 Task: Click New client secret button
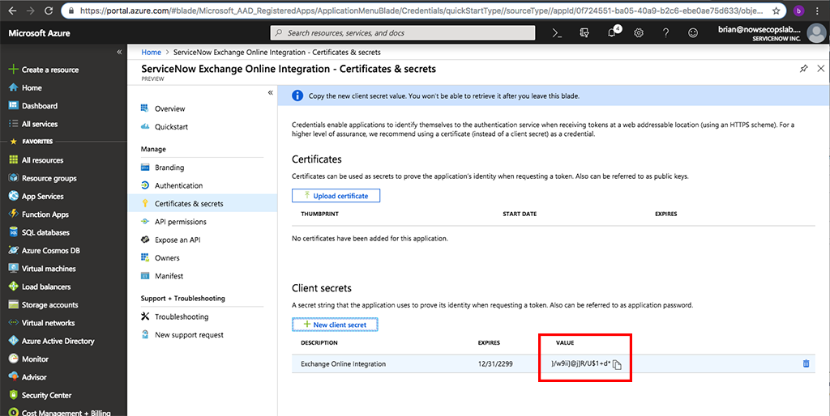click(x=335, y=325)
